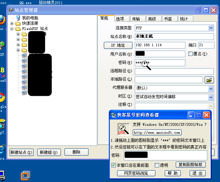Select the first subfolder icon under FlashFXP 站点
Viewport: 220px width, 182px height.
24,34
